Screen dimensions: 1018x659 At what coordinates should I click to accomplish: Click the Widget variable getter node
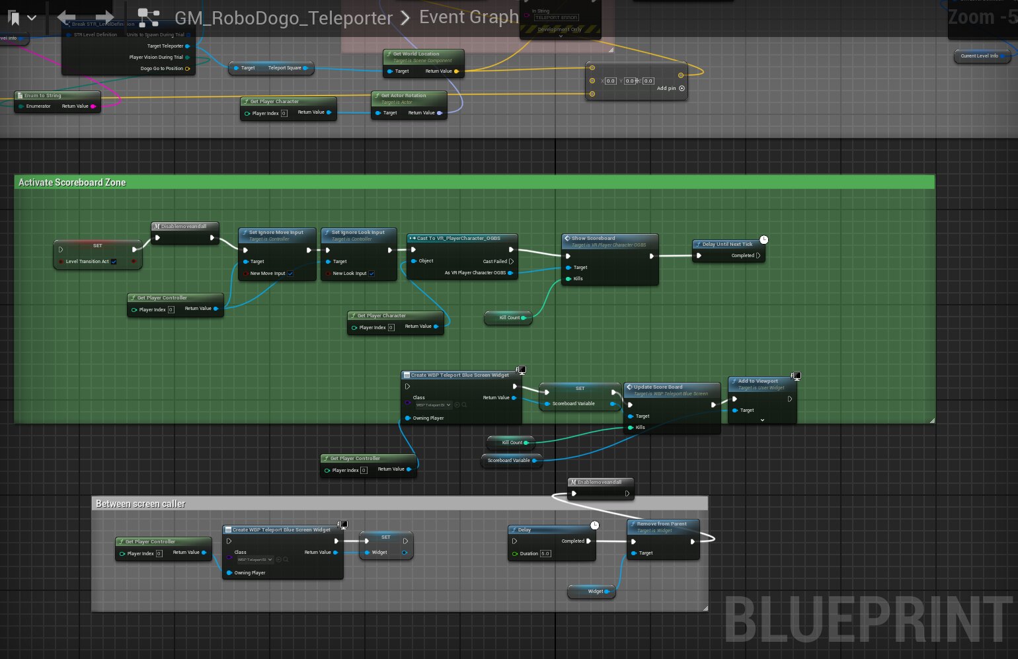coord(592,592)
